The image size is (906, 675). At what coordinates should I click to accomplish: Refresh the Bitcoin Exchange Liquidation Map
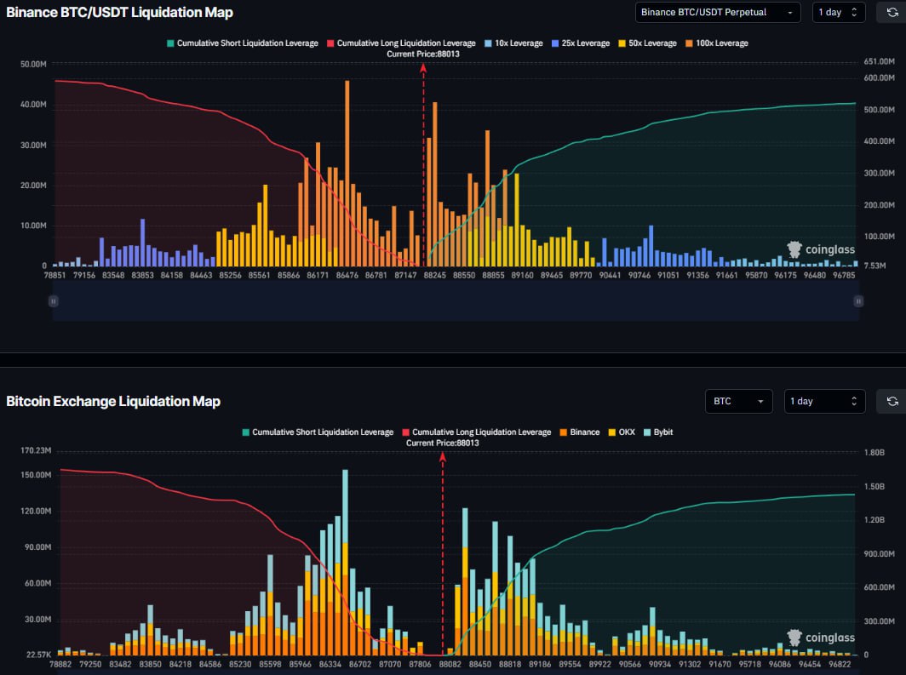(892, 401)
